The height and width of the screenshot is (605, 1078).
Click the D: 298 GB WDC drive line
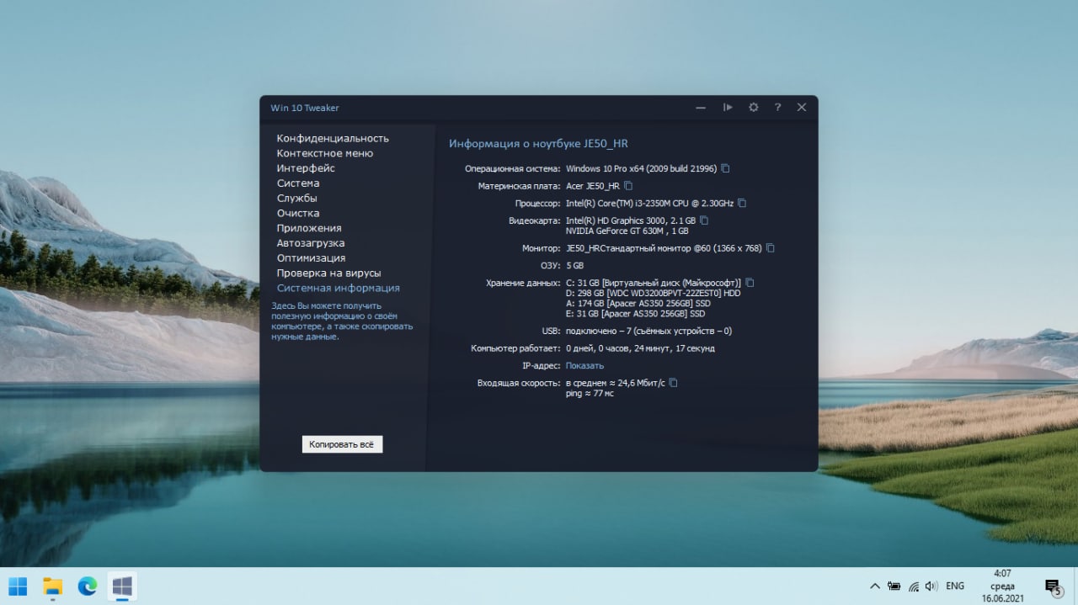tap(654, 293)
